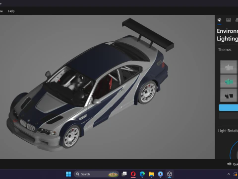
Task: Open Microsoft Edge from the taskbar
Action: (142, 174)
